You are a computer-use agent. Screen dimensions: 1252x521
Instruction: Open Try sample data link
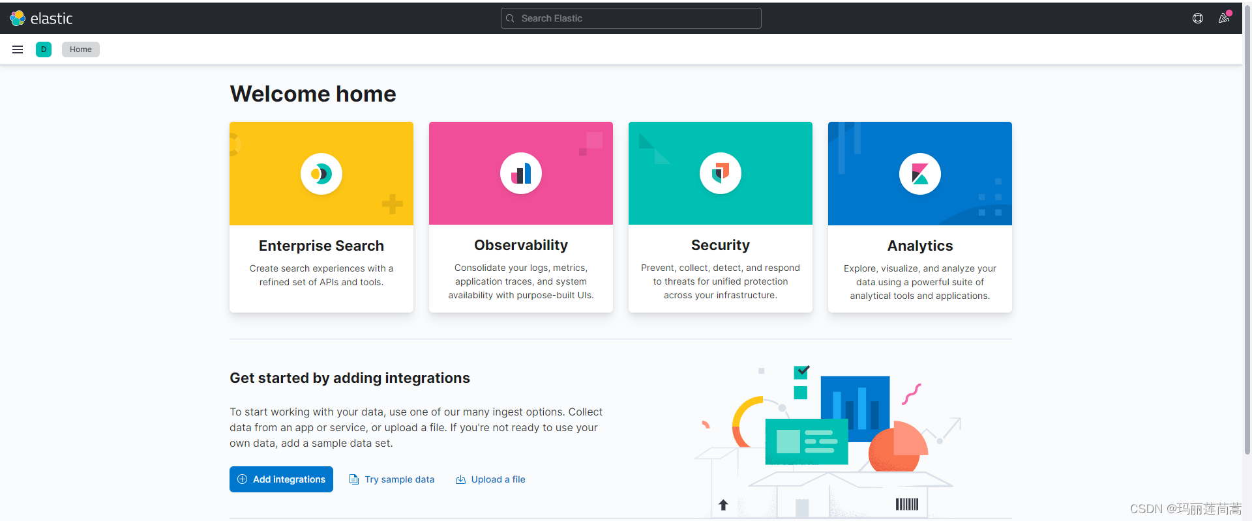(x=400, y=479)
